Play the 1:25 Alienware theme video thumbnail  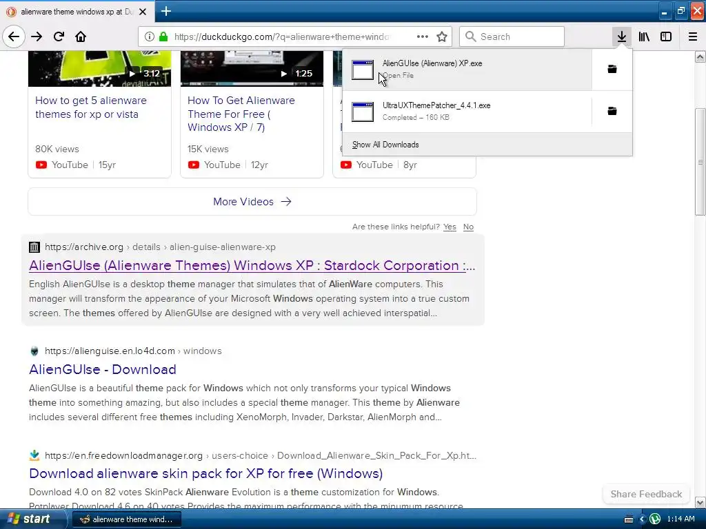pyautogui.click(x=252, y=68)
